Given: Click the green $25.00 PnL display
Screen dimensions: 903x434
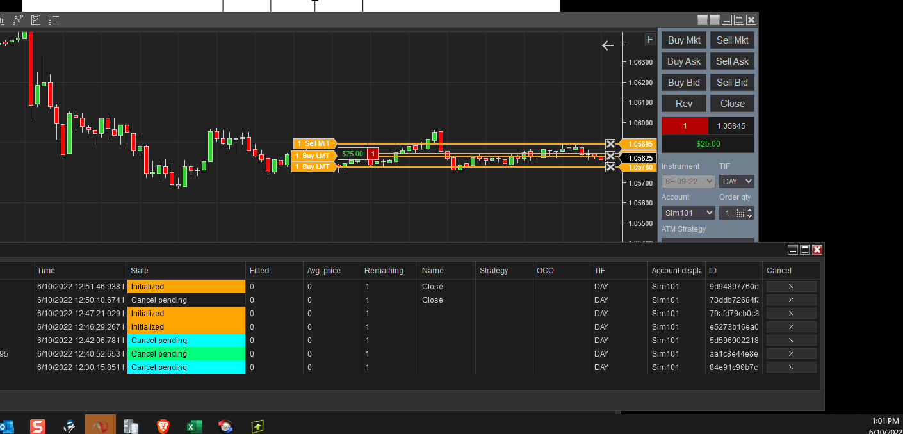Looking at the screenshot, I should tap(708, 144).
